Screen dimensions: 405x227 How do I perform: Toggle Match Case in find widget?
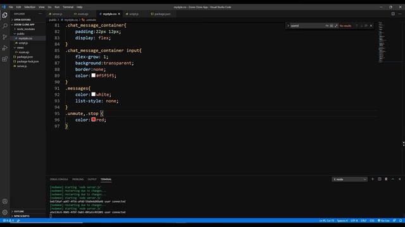click(327, 26)
